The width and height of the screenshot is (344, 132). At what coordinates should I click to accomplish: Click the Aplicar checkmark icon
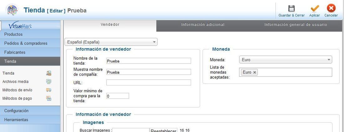314,8
